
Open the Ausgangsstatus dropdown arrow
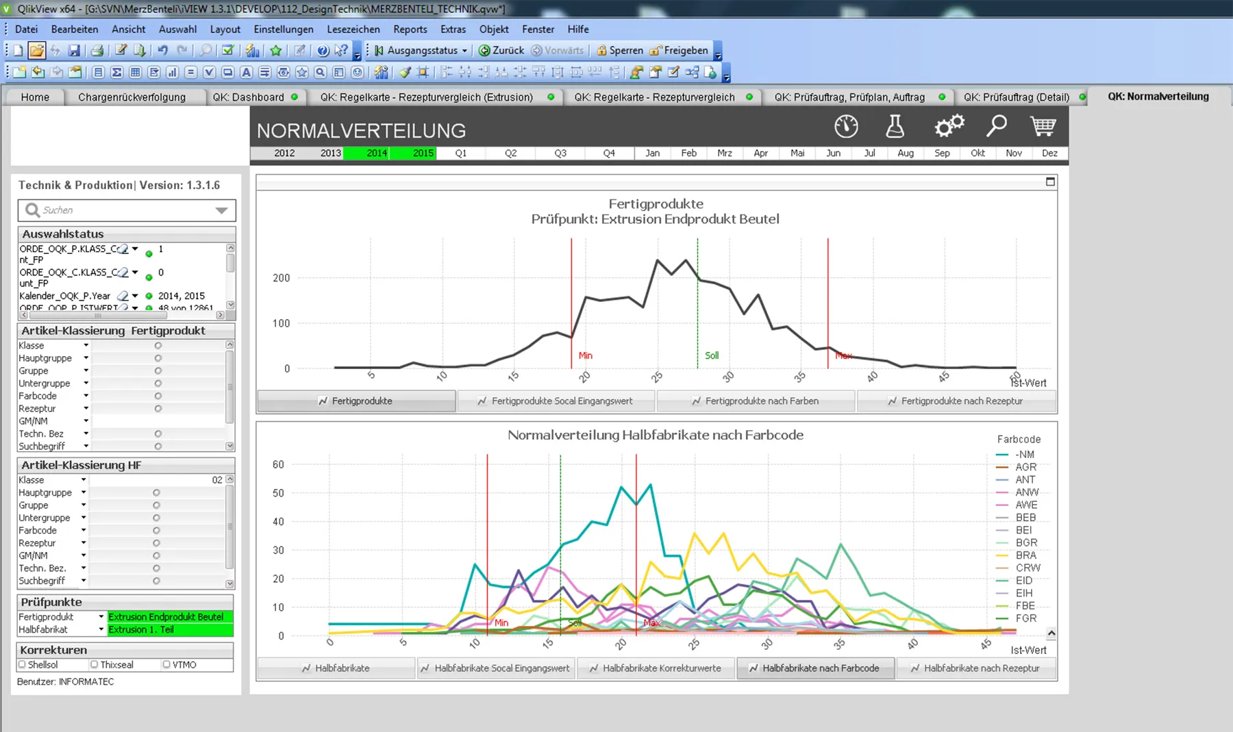(464, 51)
